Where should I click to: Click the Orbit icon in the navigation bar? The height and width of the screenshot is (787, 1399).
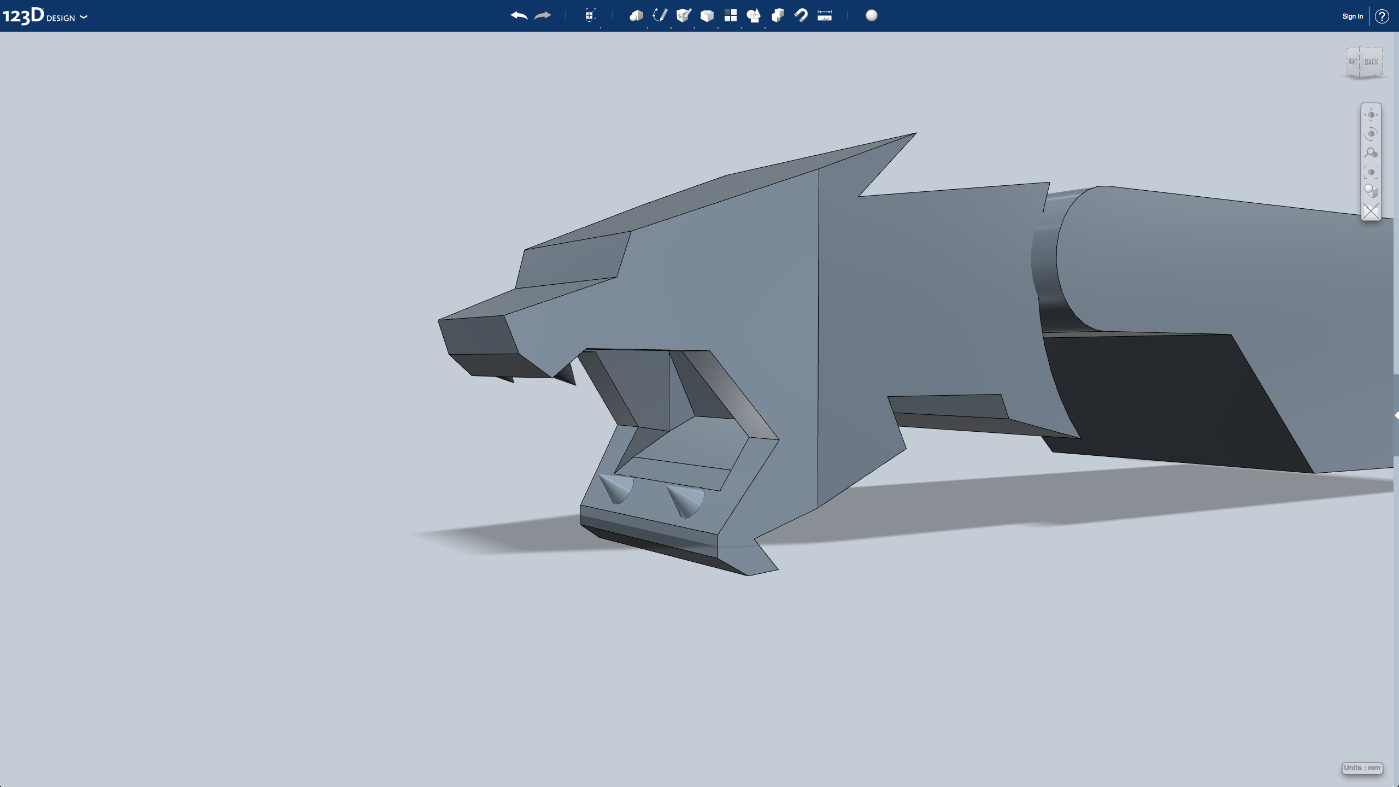(x=1372, y=133)
